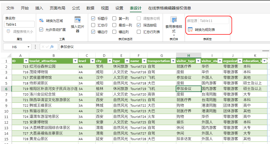270x144 pixels.
Task: Click the 转换为规则表 icon
Action: pyautogui.click(x=190, y=30)
